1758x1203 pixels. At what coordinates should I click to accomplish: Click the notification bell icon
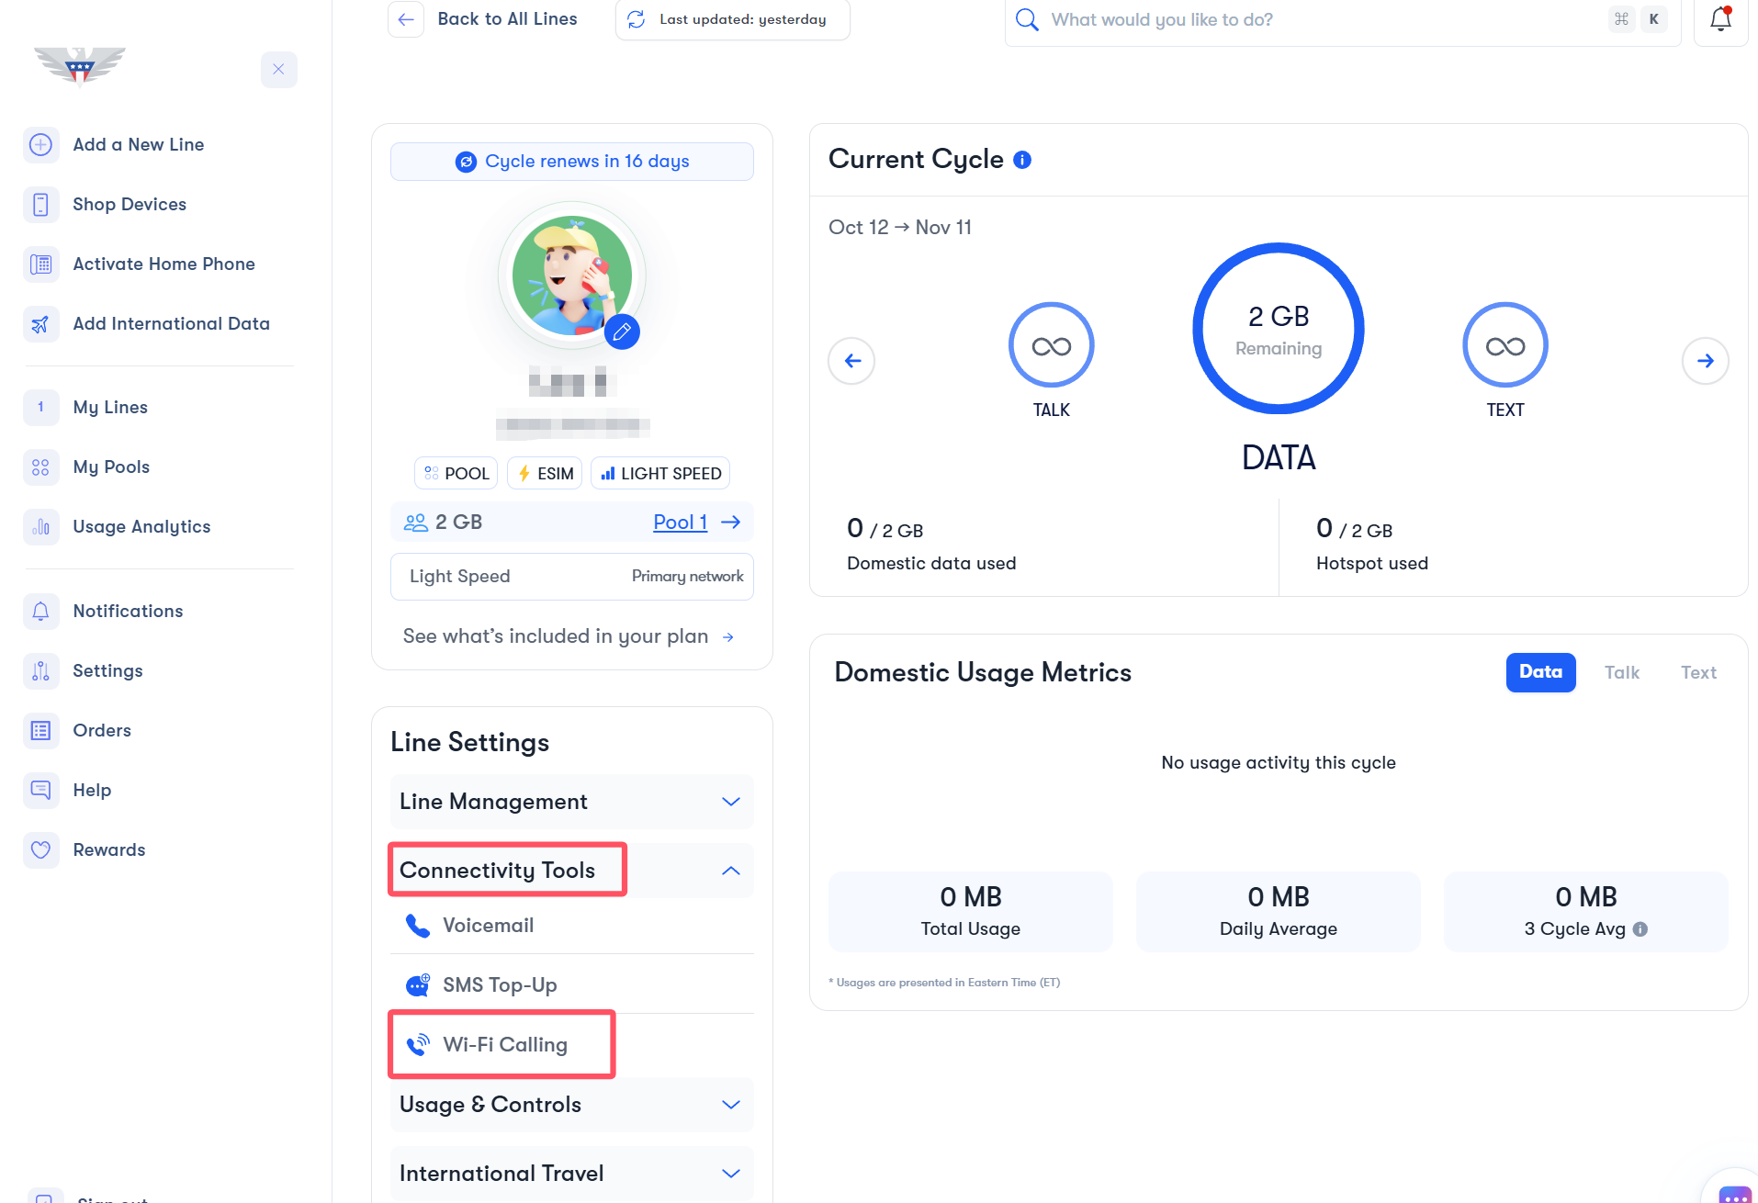1719,19
